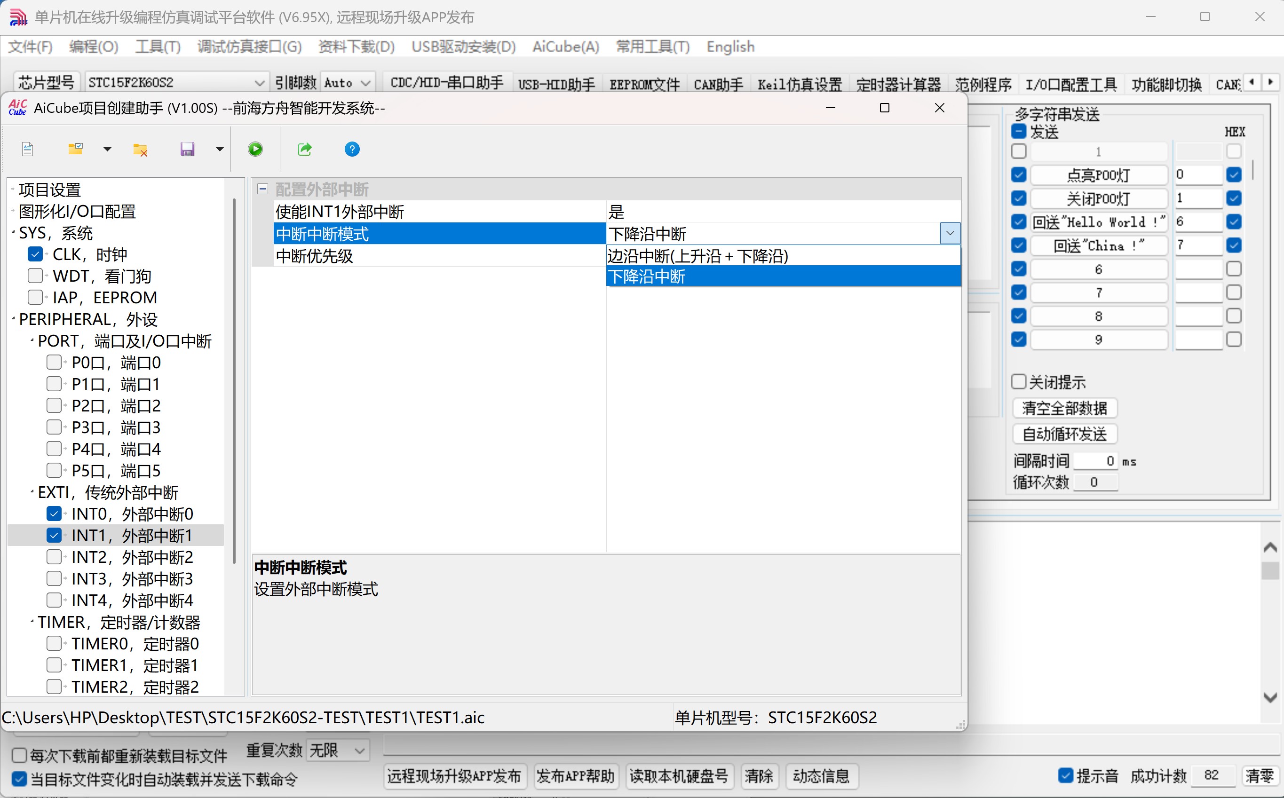Enable IAP，EEPROM checkbox

pos(35,298)
